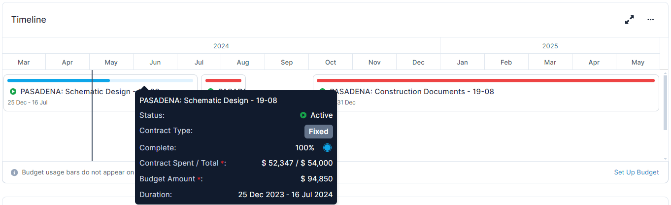
Task: Click the short red middle phase bar
Action: [x=223, y=80]
